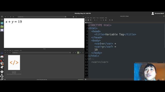This screenshot has width=165, height=92.
Task: Open the Documents menu in the text editor
Action: [x=102, y=18]
